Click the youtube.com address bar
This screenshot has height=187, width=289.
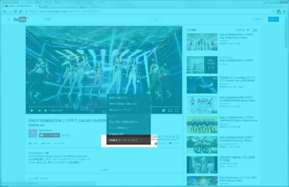(x=148, y=12)
